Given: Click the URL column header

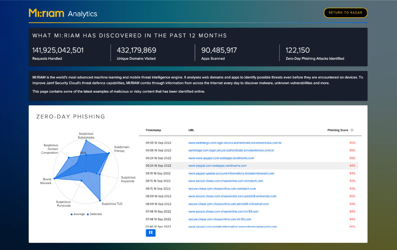Looking at the screenshot, I should [x=191, y=130].
